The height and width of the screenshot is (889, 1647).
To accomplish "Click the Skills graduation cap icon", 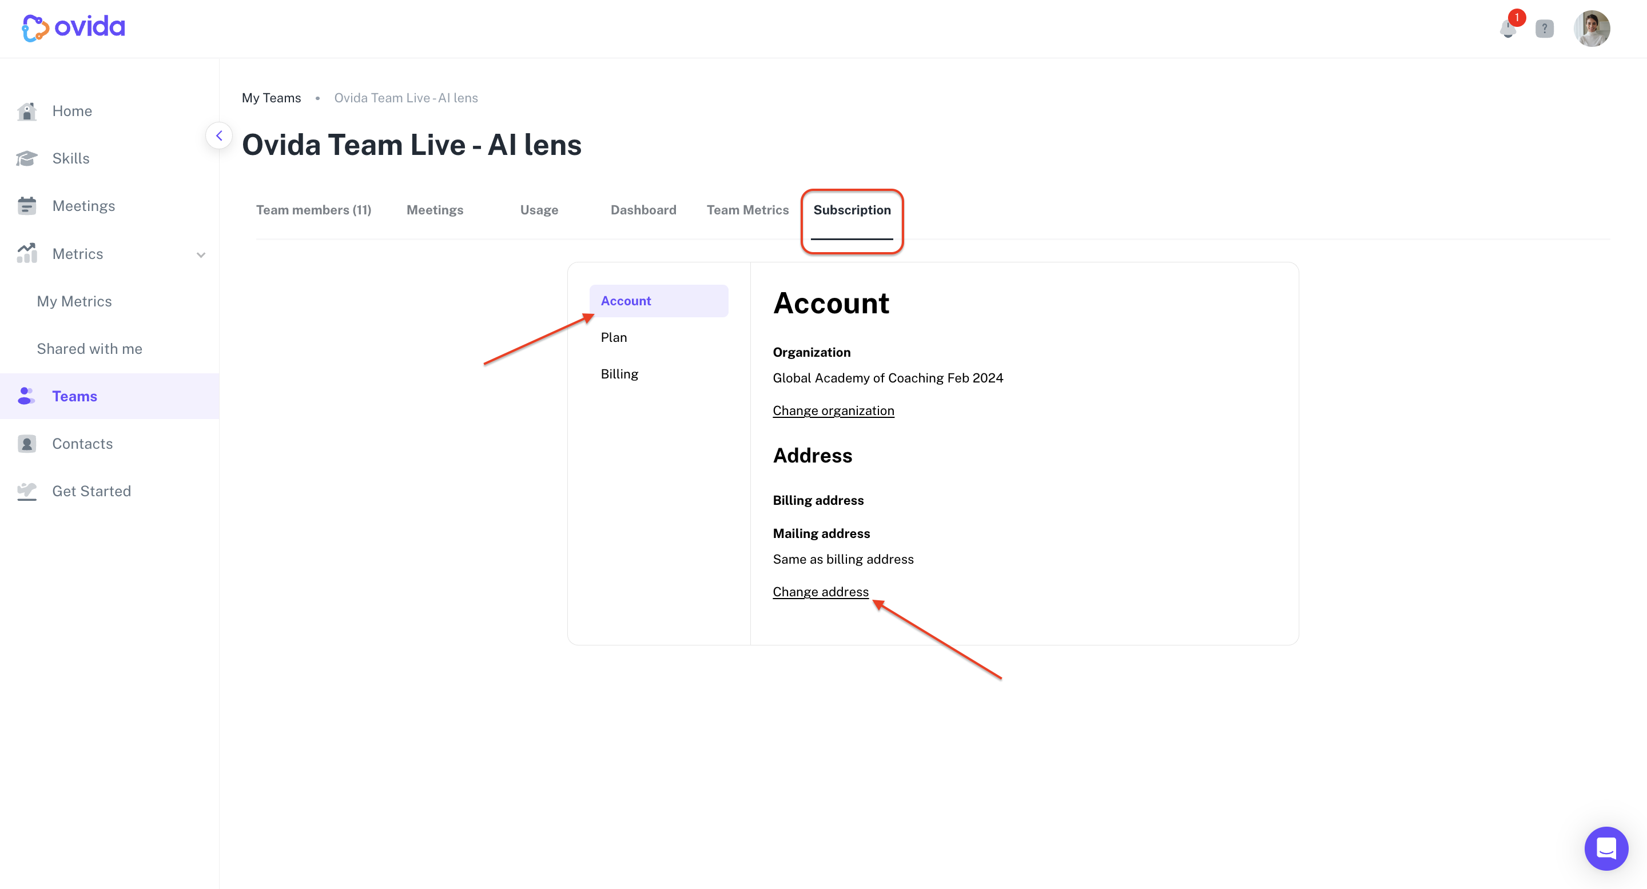I will pos(27,158).
